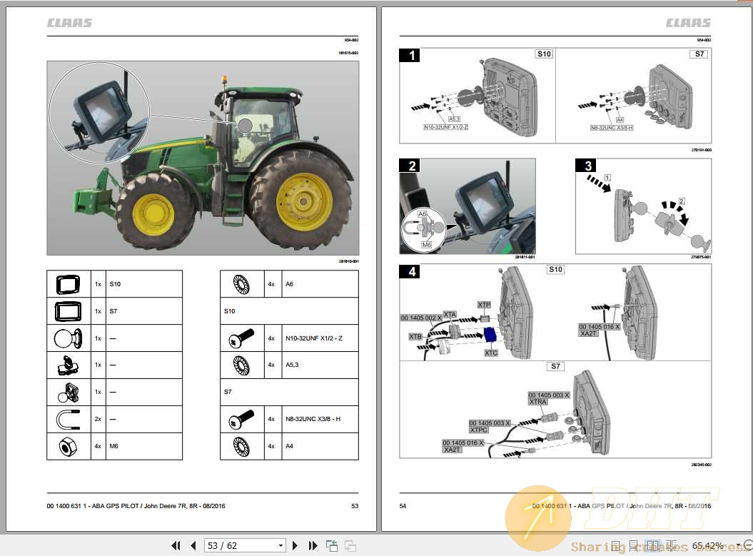
Task: Switch to facing pages view mode
Action: click(x=652, y=545)
